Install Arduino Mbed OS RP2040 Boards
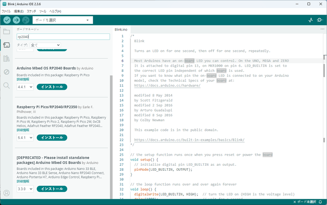The height and width of the screenshot is (205, 327). point(52,87)
